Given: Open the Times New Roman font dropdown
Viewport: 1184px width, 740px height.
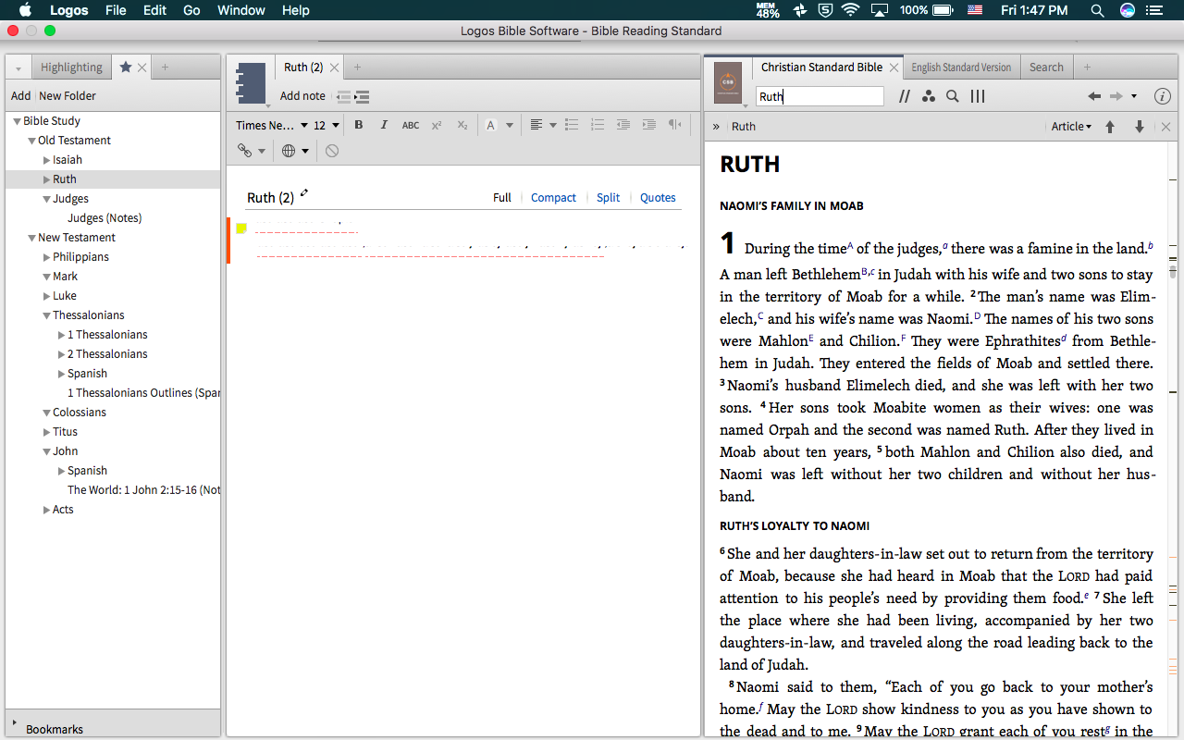Looking at the screenshot, I should (x=271, y=125).
